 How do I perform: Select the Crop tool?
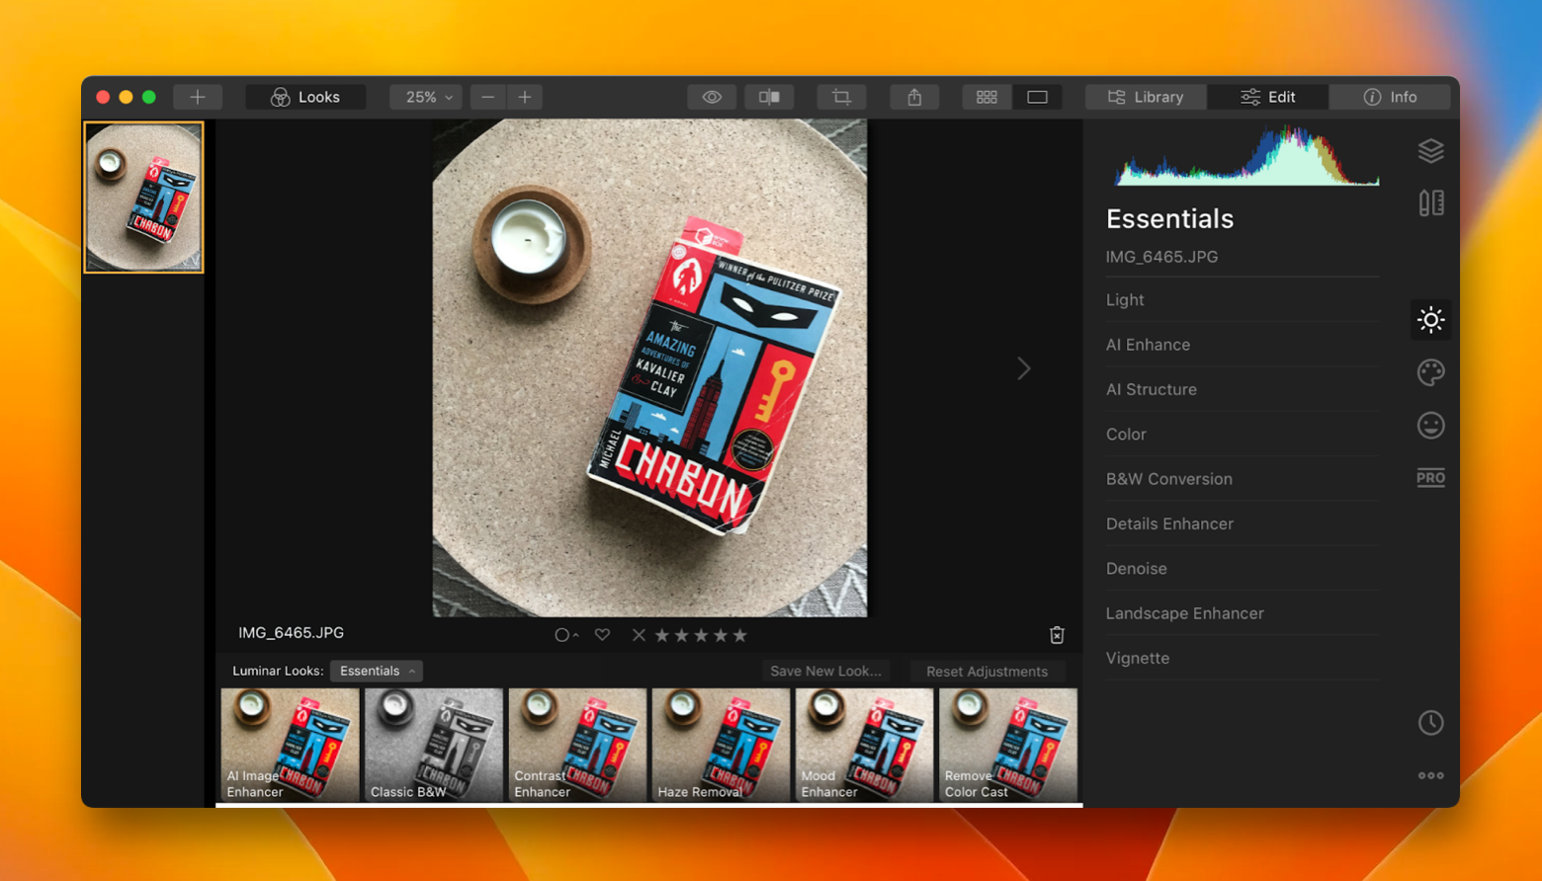click(x=841, y=97)
